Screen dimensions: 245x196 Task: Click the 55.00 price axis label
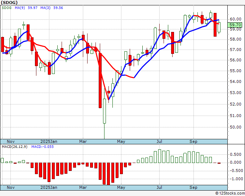click(x=236, y=71)
